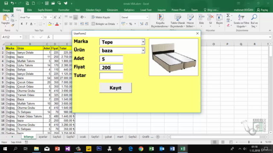Click the Paste (Yapıştır) clipboard icon
Viewport: 273px width, 153px height.
point(6,18)
